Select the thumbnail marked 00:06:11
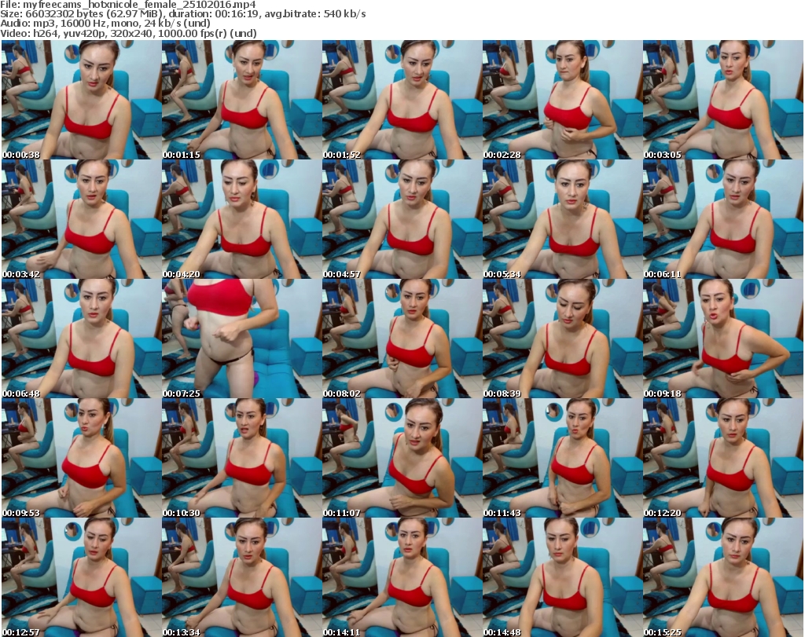This screenshot has height=637, width=805. pyautogui.click(x=722, y=219)
